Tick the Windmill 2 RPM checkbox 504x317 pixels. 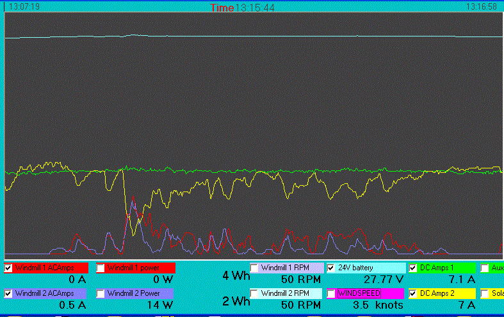pos(254,293)
